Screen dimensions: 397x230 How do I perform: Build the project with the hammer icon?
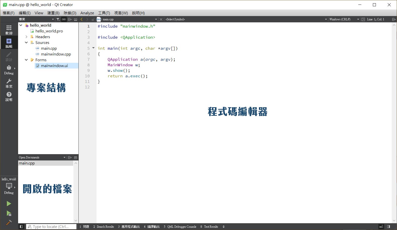tap(9, 222)
